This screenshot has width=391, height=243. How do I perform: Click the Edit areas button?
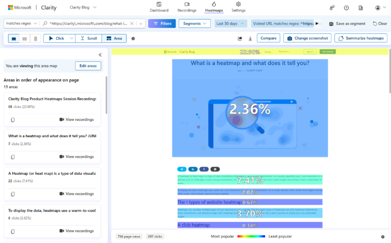pyautogui.click(x=88, y=66)
